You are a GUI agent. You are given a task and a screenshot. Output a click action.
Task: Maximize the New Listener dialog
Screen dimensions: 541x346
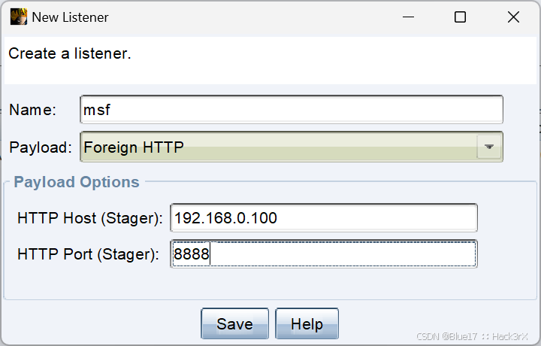coord(460,17)
